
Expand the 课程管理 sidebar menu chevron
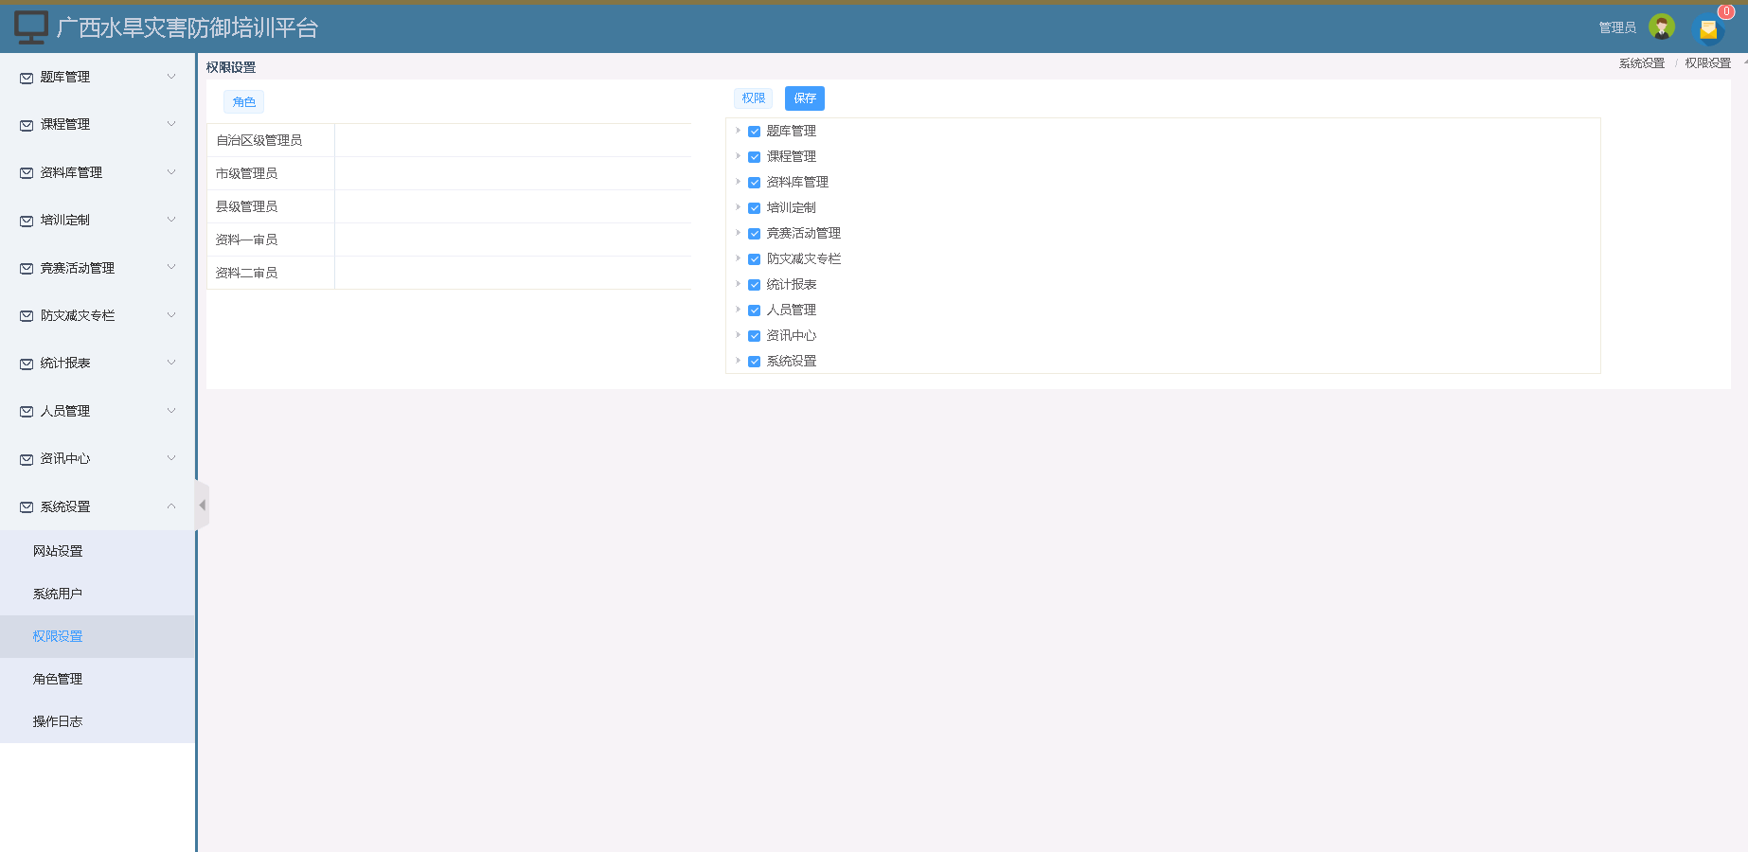(x=171, y=124)
